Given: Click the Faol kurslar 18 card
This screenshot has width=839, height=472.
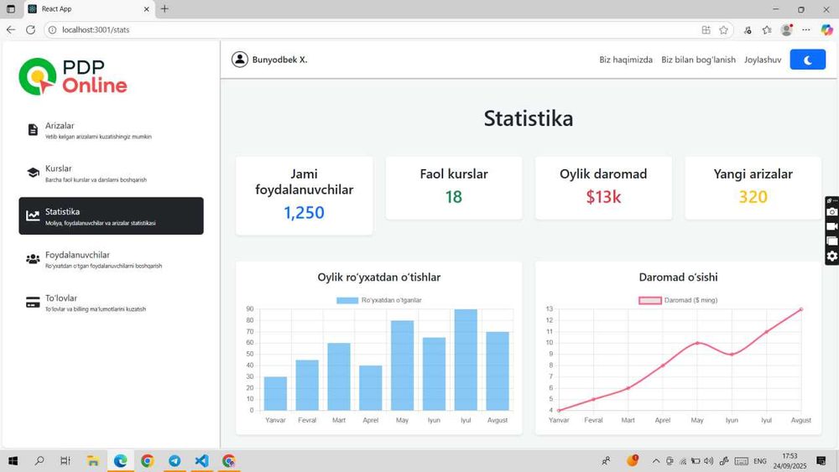Looking at the screenshot, I should point(454,188).
